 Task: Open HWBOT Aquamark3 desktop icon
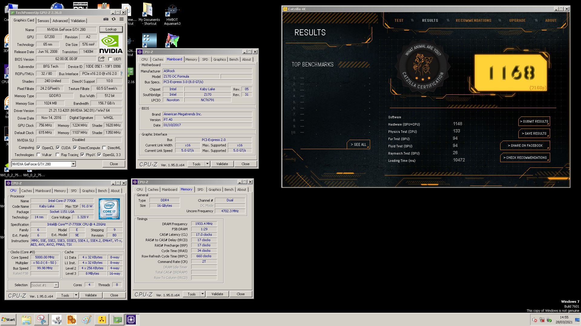click(x=172, y=14)
